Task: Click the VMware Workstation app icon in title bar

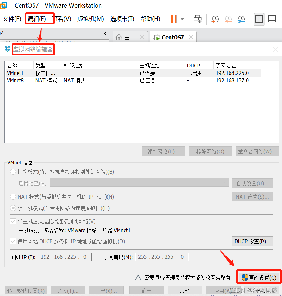Action: click(3, 5)
